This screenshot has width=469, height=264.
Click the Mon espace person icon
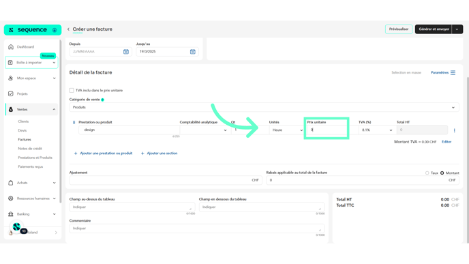tap(10, 78)
